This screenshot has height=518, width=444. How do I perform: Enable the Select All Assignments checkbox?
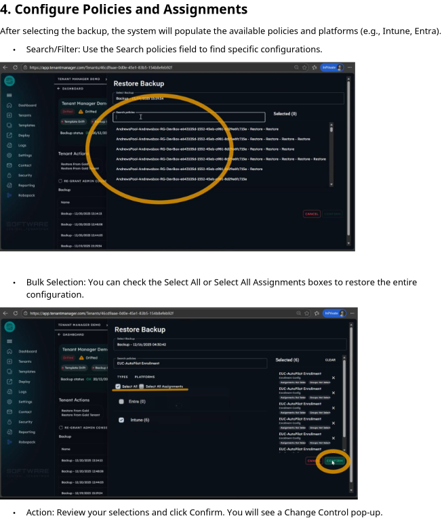tap(142, 386)
